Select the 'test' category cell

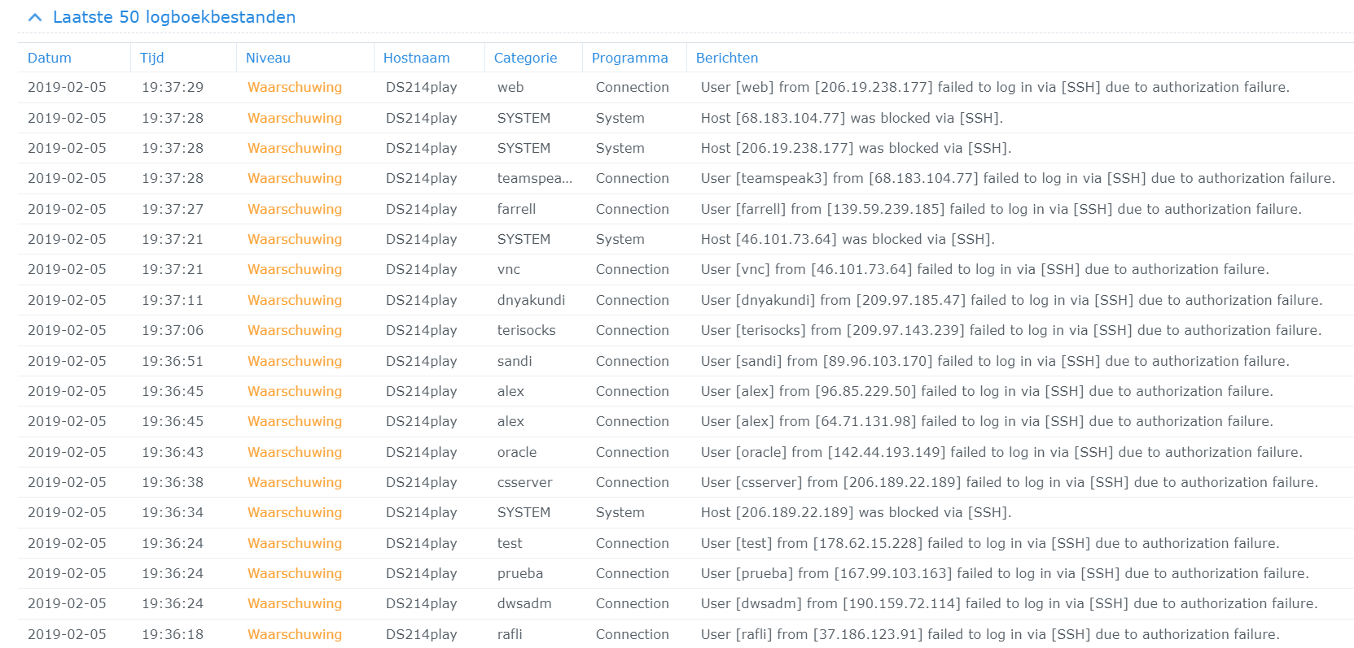coord(510,543)
